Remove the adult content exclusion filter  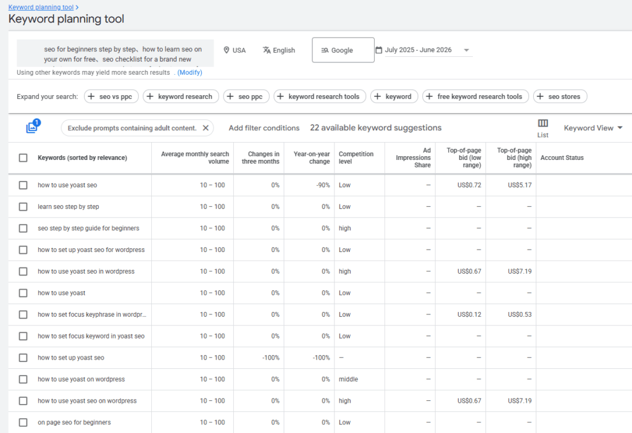[206, 128]
